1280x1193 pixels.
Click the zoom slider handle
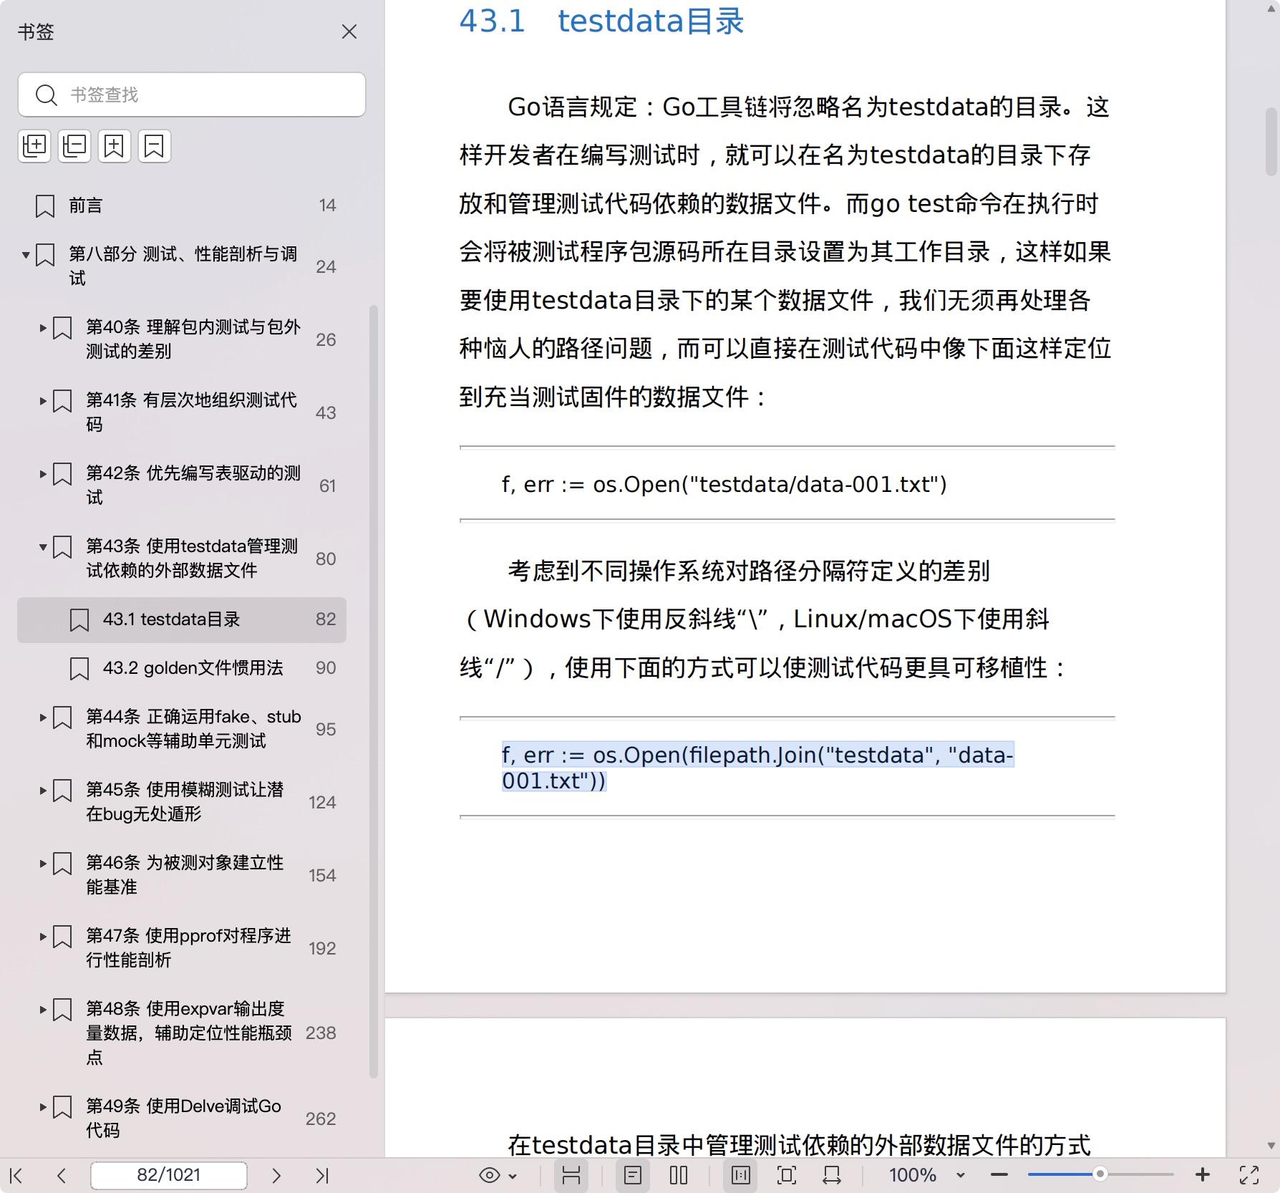[x=1100, y=1174]
